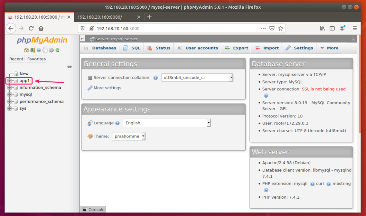366x216 pixels.
Task: Log out using the door icon
Action: pos(33,50)
